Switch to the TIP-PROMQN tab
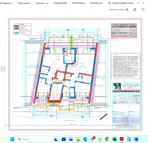Viewport: 148px width, 143px height. click(79, 3)
